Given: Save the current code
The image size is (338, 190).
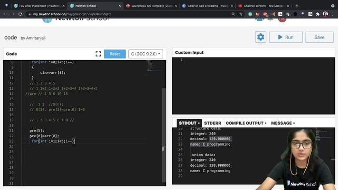Looking at the screenshot, I should point(319,37).
